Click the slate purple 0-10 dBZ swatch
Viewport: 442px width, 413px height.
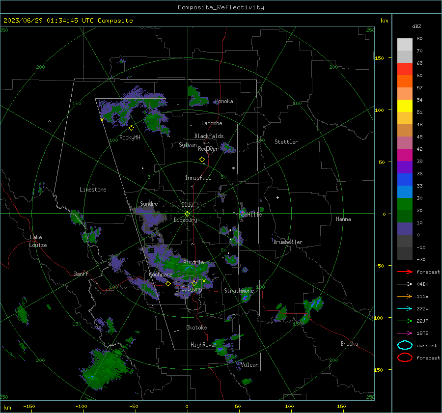405,229
